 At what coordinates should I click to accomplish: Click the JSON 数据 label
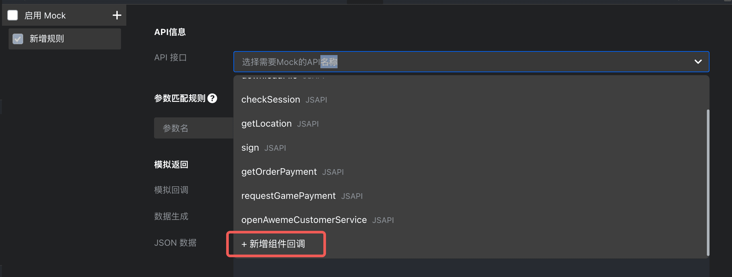pyautogui.click(x=175, y=243)
